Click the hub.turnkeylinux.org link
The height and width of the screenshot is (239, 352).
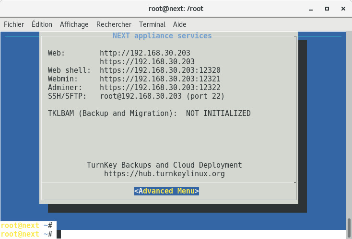pyautogui.click(x=164, y=174)
